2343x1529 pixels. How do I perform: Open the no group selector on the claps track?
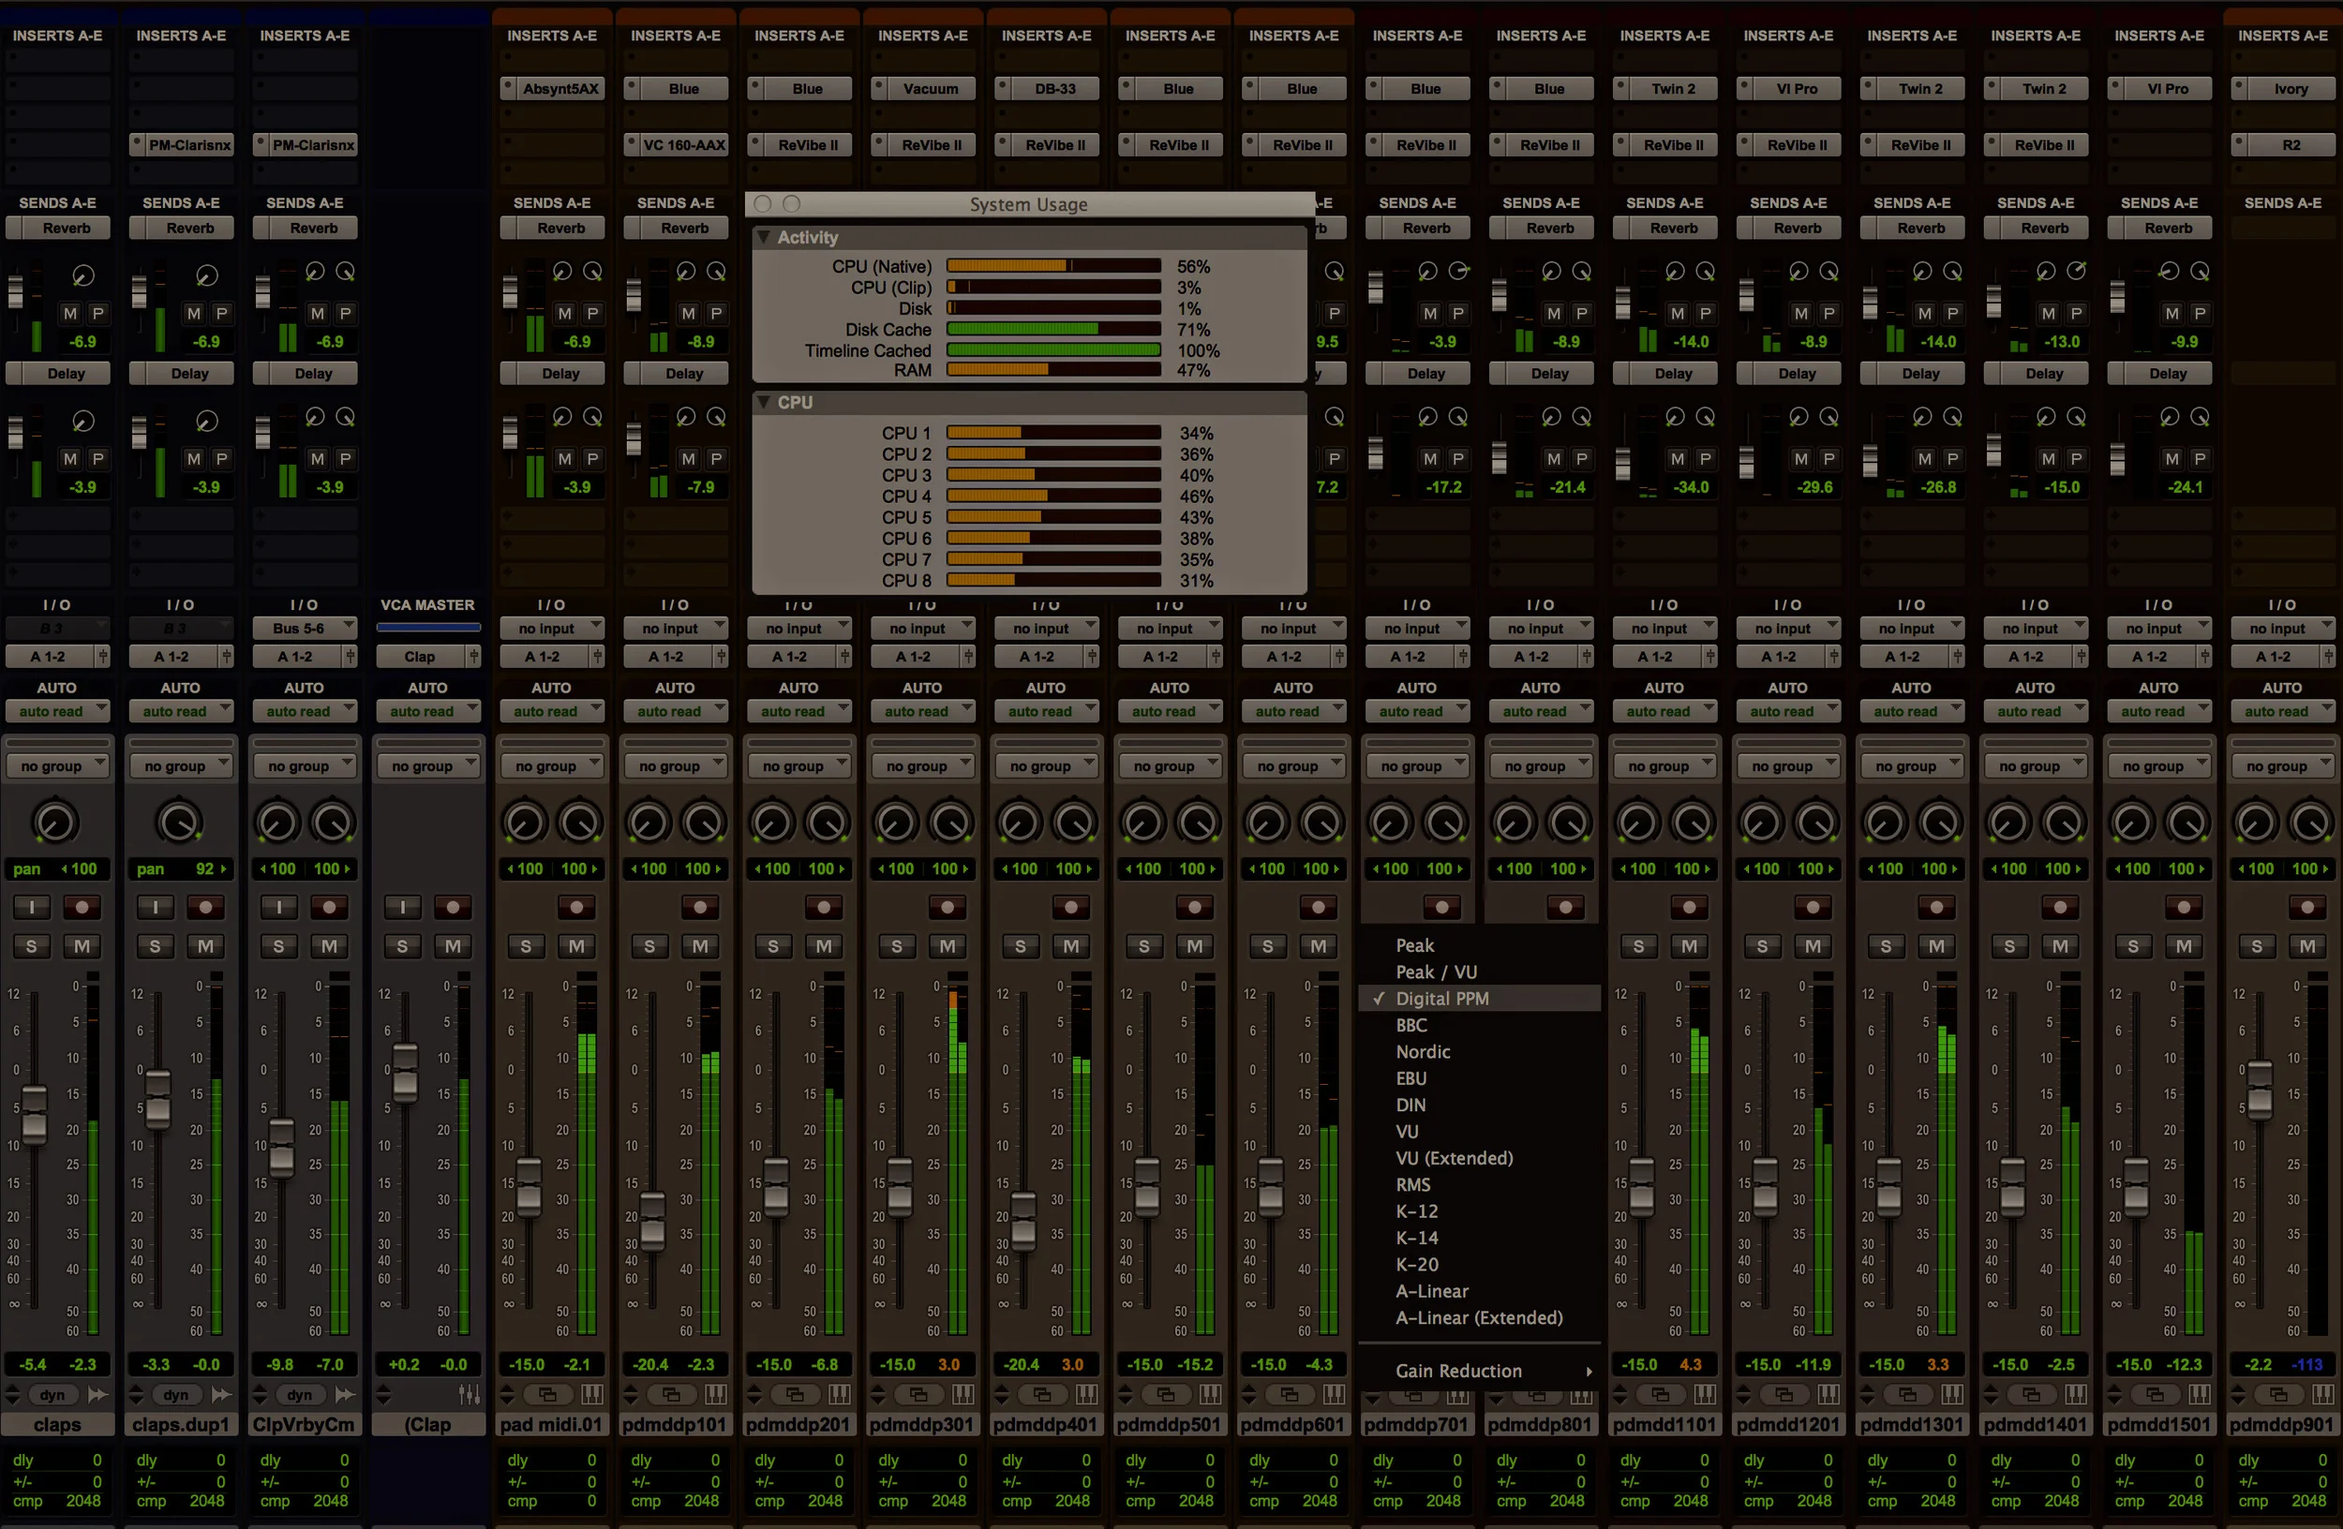click(57, 764)
